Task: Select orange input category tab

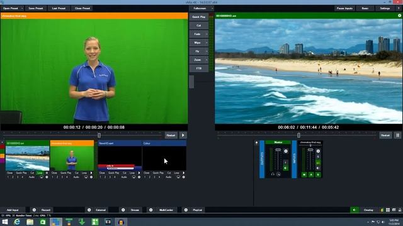Action: pyautogui.click(x=3, y=156)
